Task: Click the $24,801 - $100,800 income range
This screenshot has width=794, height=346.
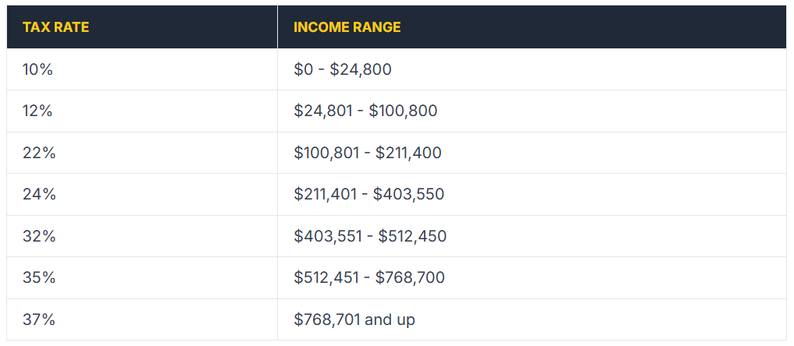Action: (365, 111)
